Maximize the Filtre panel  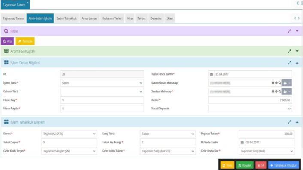tap(289, 31)
